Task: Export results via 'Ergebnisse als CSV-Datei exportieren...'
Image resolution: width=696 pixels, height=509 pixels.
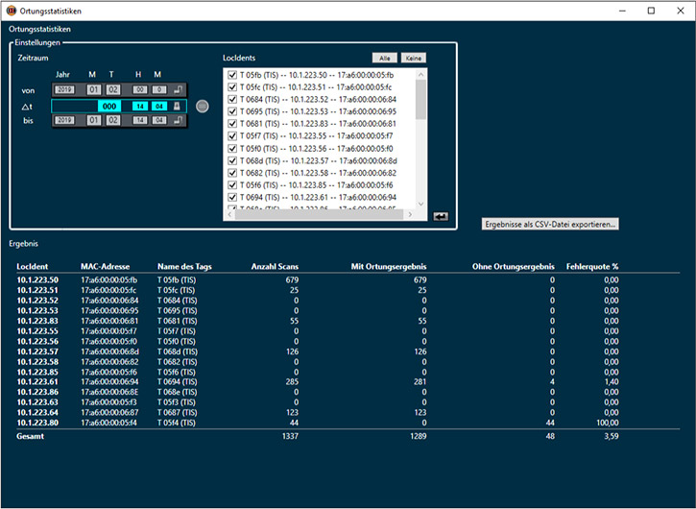Action: pos(551,224)
